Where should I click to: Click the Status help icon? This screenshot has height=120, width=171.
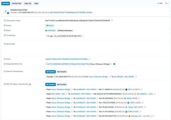(5, 25)
